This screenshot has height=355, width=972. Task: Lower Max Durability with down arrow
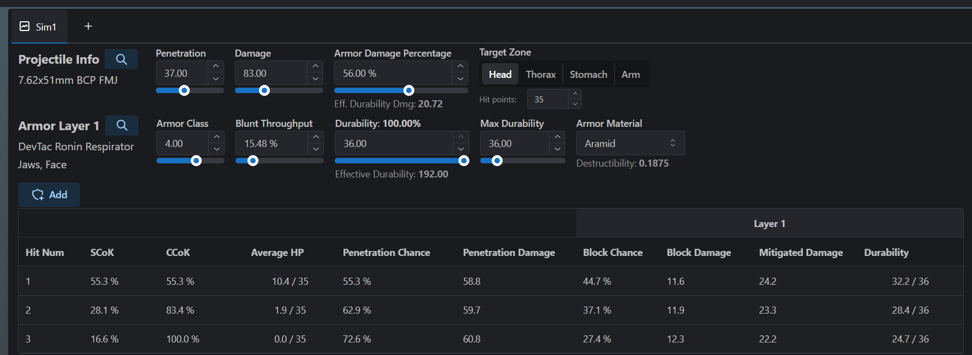(x=557, y=149)
